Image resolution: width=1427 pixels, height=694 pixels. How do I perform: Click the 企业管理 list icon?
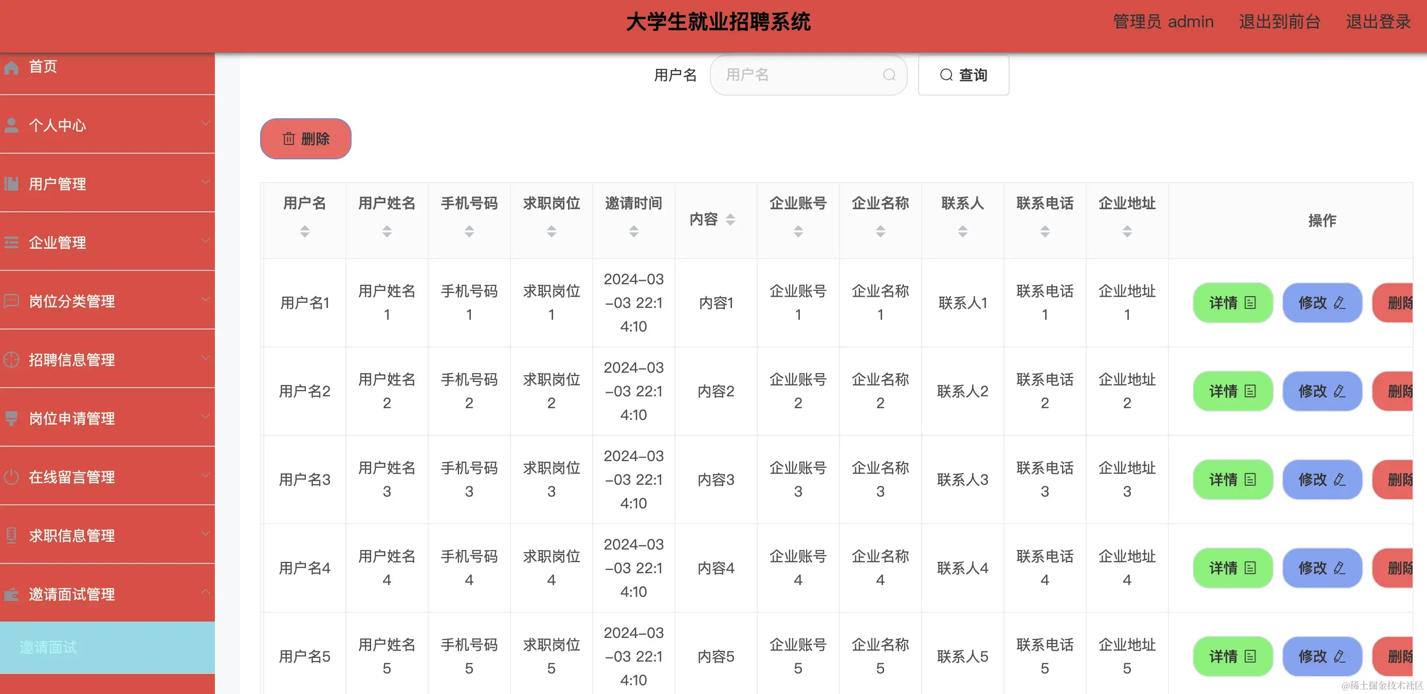point(12,242)
